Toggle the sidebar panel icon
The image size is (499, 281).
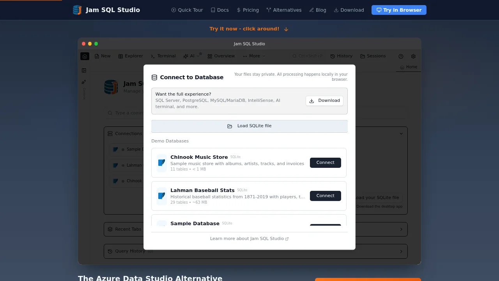84,71
